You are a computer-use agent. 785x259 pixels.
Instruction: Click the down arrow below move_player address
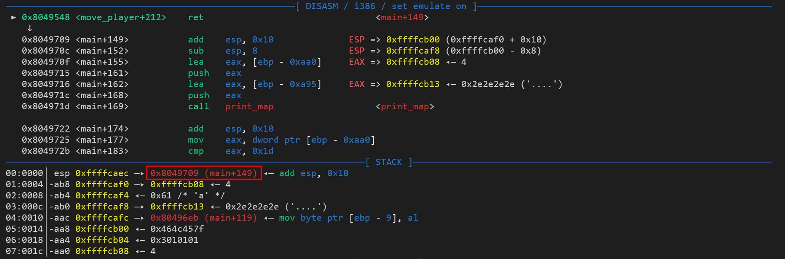click(x=30, y=28)
